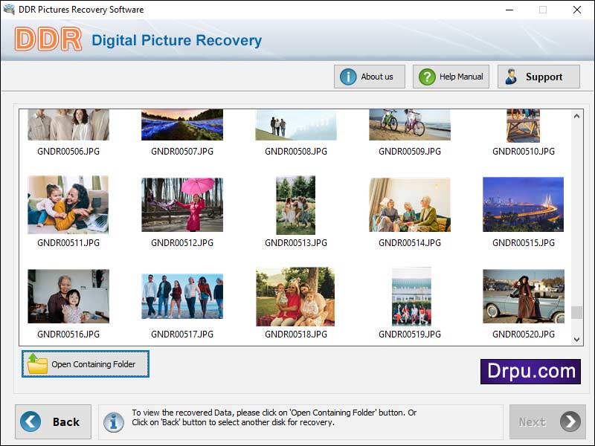Click the Drpu.com logo banner

(x=531, y=372)
